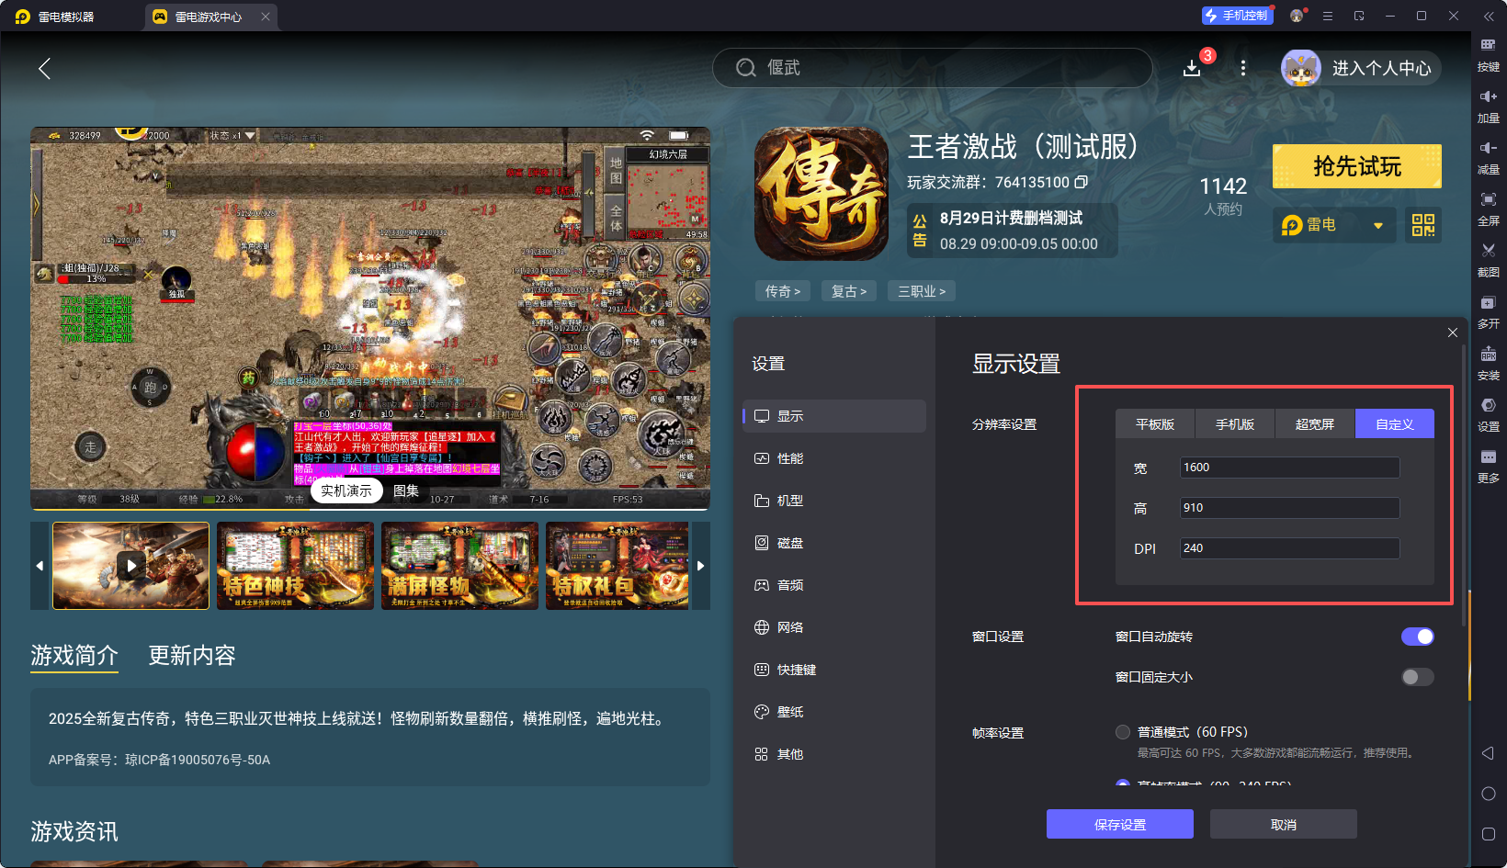Click 保存设置 to save settings
Viewport: 1507px width, 868px height.
click(1120, 824)
